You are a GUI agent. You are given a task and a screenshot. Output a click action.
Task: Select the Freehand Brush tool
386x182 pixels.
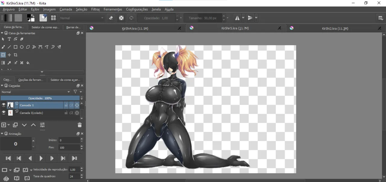[3, 47]
